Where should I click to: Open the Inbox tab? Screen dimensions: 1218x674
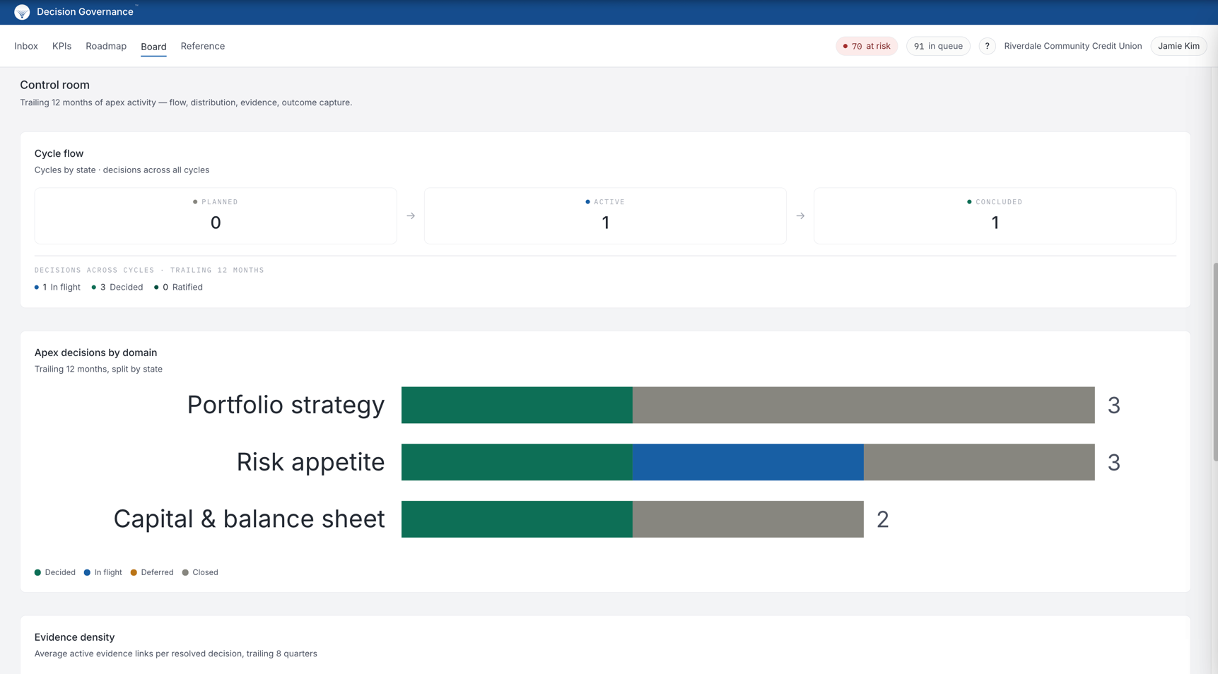click(26, 46)
